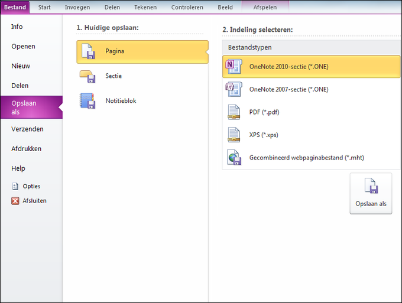Click the Afsluiten label to exit
This screenshot has height=303, width=402.
tap(35, 201)
